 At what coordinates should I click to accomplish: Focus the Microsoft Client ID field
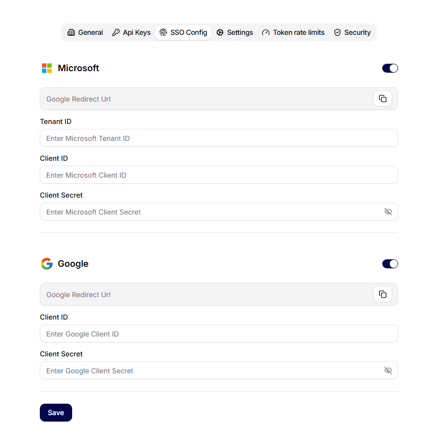coord(219,175)
